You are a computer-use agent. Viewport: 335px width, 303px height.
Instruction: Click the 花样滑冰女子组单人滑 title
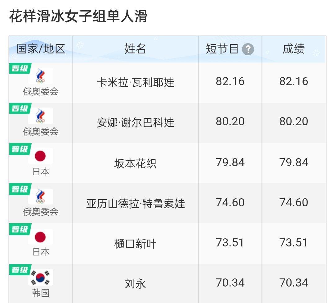78,16
